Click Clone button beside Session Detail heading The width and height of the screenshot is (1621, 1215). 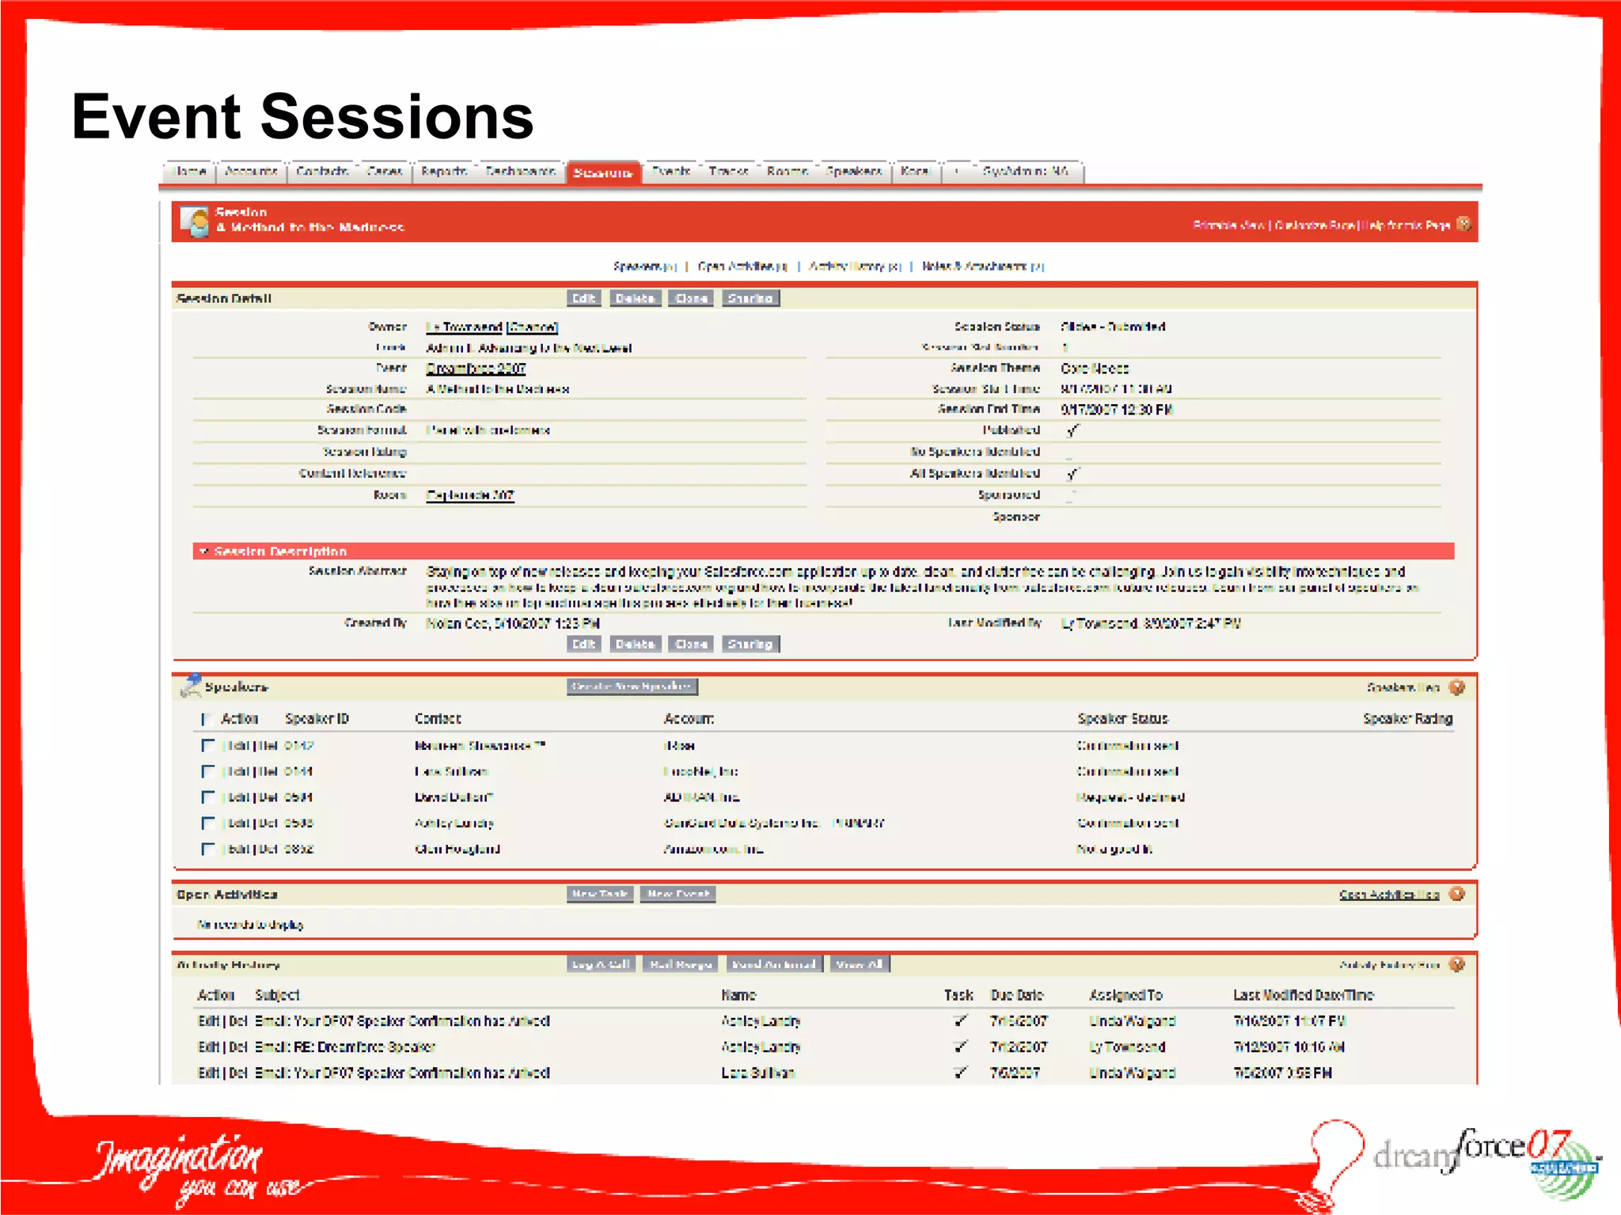[692, 298]
